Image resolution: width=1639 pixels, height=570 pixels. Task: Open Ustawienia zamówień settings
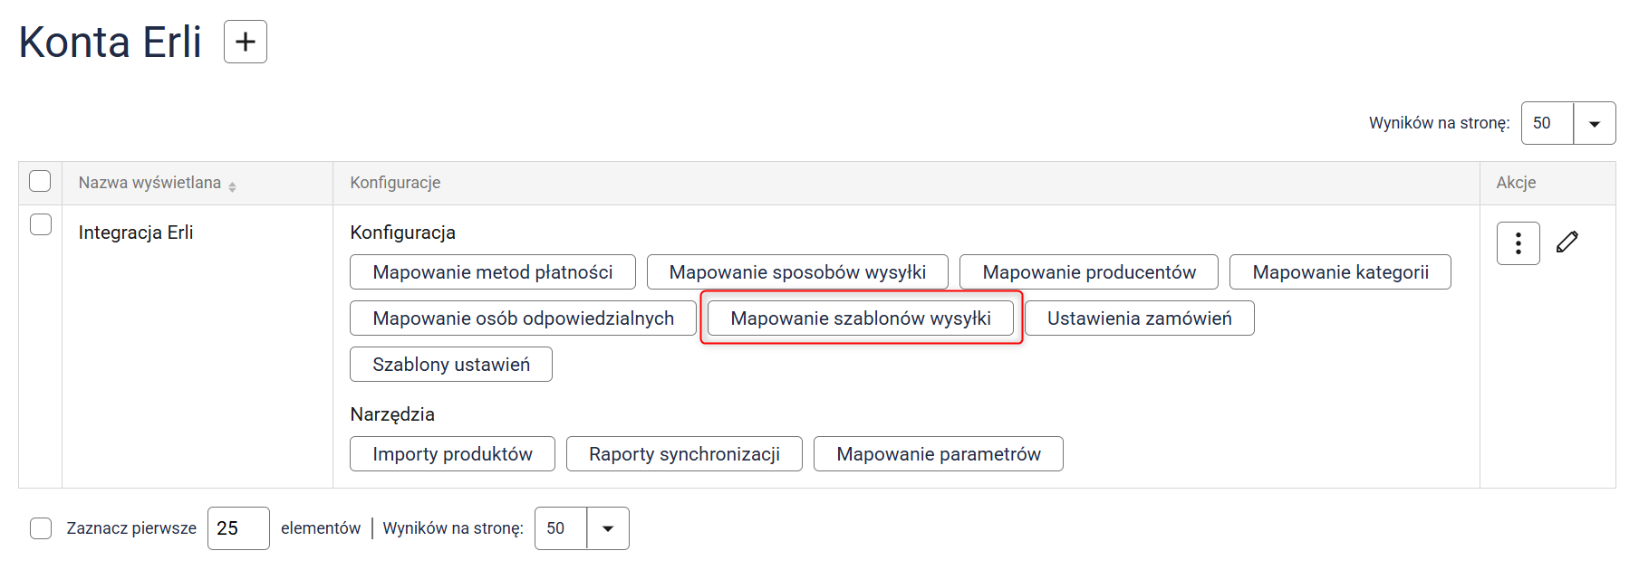(x=1139, y=318)
